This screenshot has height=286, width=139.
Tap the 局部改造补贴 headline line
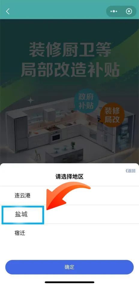point(70,70)
